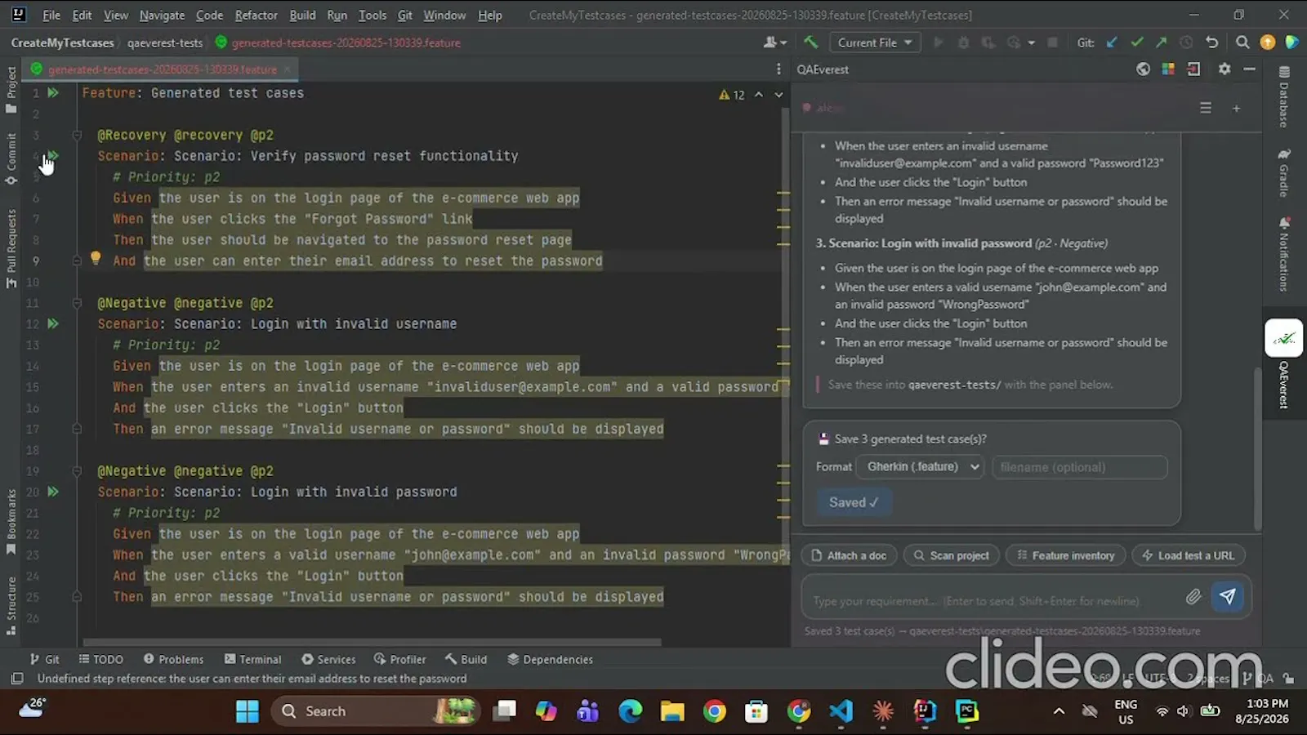The image size is (1307, 735).
Task: Open the 12 warnings inspection widget
Action: pos(732,95)
